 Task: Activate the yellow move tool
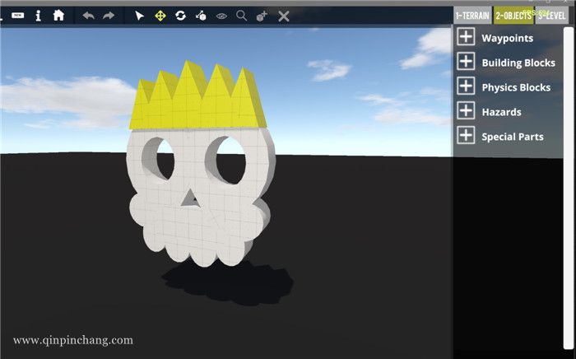pyautogui.click(x=160, y=16)
